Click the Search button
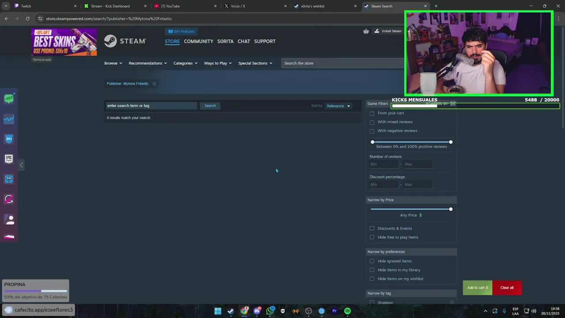565x318 pixels. pos(210,106)
